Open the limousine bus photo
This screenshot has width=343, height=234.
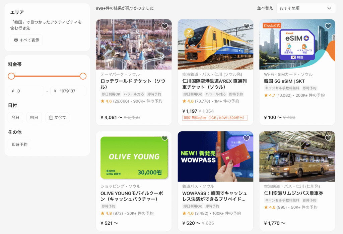tap(297, 156)
